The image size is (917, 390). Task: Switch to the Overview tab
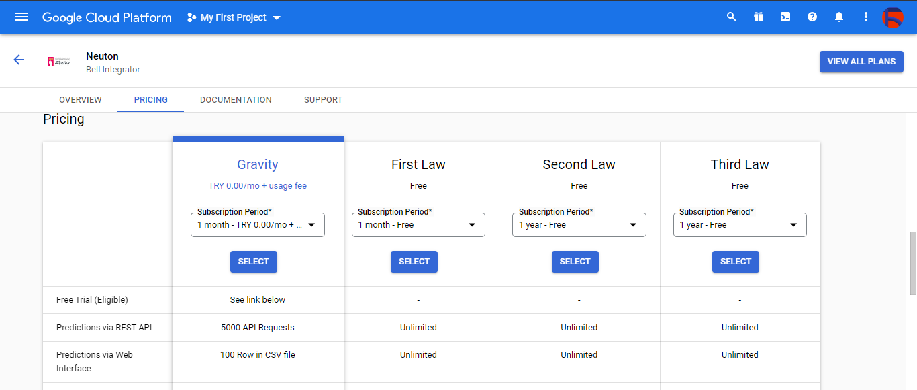(81, 100)
